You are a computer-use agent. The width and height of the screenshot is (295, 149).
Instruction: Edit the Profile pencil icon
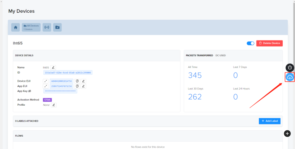(54, 105)
